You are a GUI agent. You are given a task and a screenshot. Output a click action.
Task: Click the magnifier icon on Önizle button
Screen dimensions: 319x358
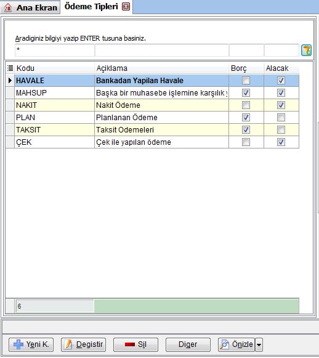click(x=224, y=344)
